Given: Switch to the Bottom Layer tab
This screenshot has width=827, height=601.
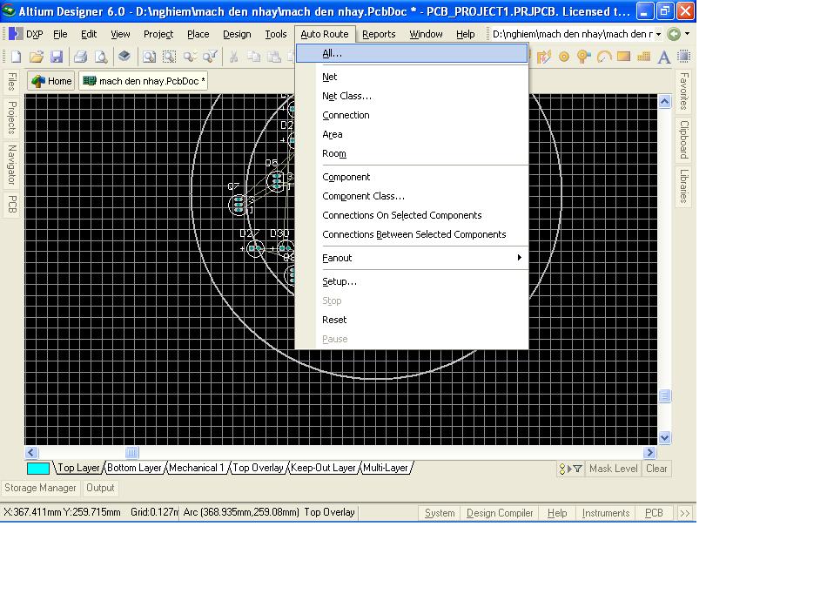Looking at the screenshot, I should pyautogui.click(x=134, y=468).
